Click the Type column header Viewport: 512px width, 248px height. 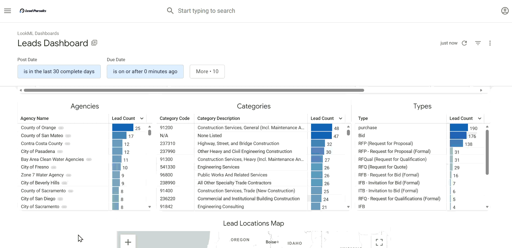(363, 118)
